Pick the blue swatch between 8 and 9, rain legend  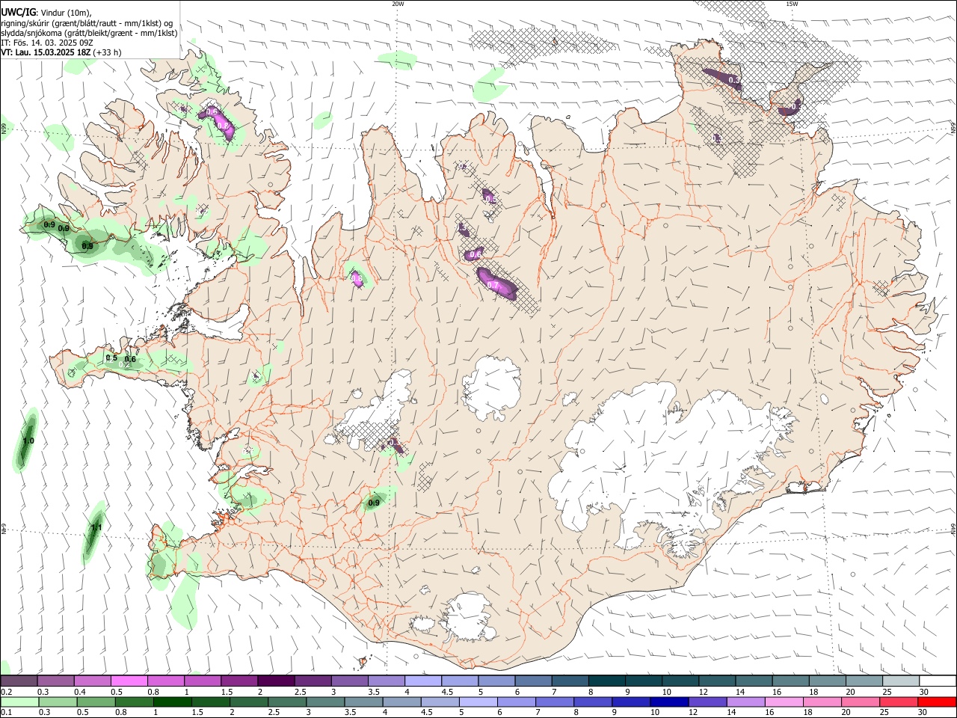(x=593, y=702)
